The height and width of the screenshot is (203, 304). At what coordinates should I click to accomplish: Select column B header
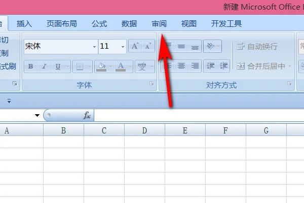click(x=64, y=130)
